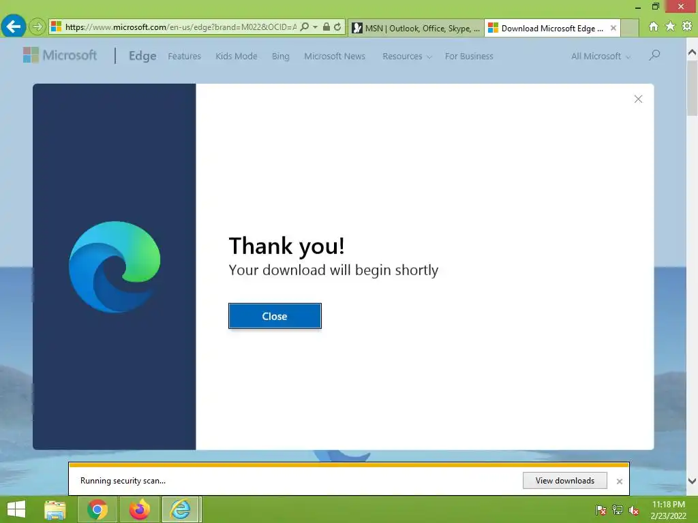Click the View downloads button
Viewport: 698px width, 523px height.
click(x=565, y=480)
